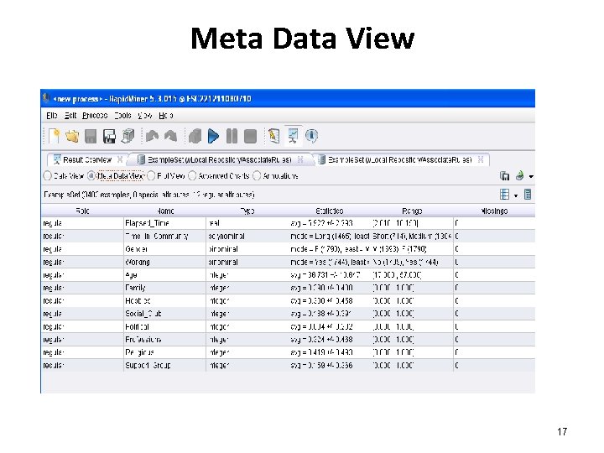Select the Data View radio button

47,176
